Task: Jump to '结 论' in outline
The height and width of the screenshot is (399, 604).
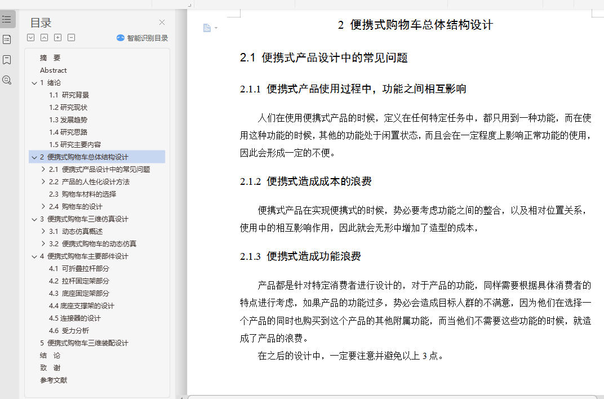Action: [x=50, y=355]
